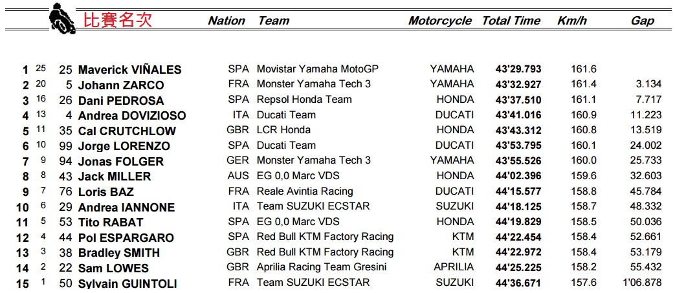The width and height of the screenshot is (675, 293).
Task: Select rider Maverick VIÑALES
Action: (129, 70)
